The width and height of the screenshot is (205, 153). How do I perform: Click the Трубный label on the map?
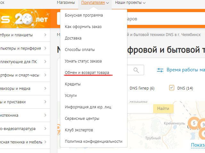tap(153, 138)
